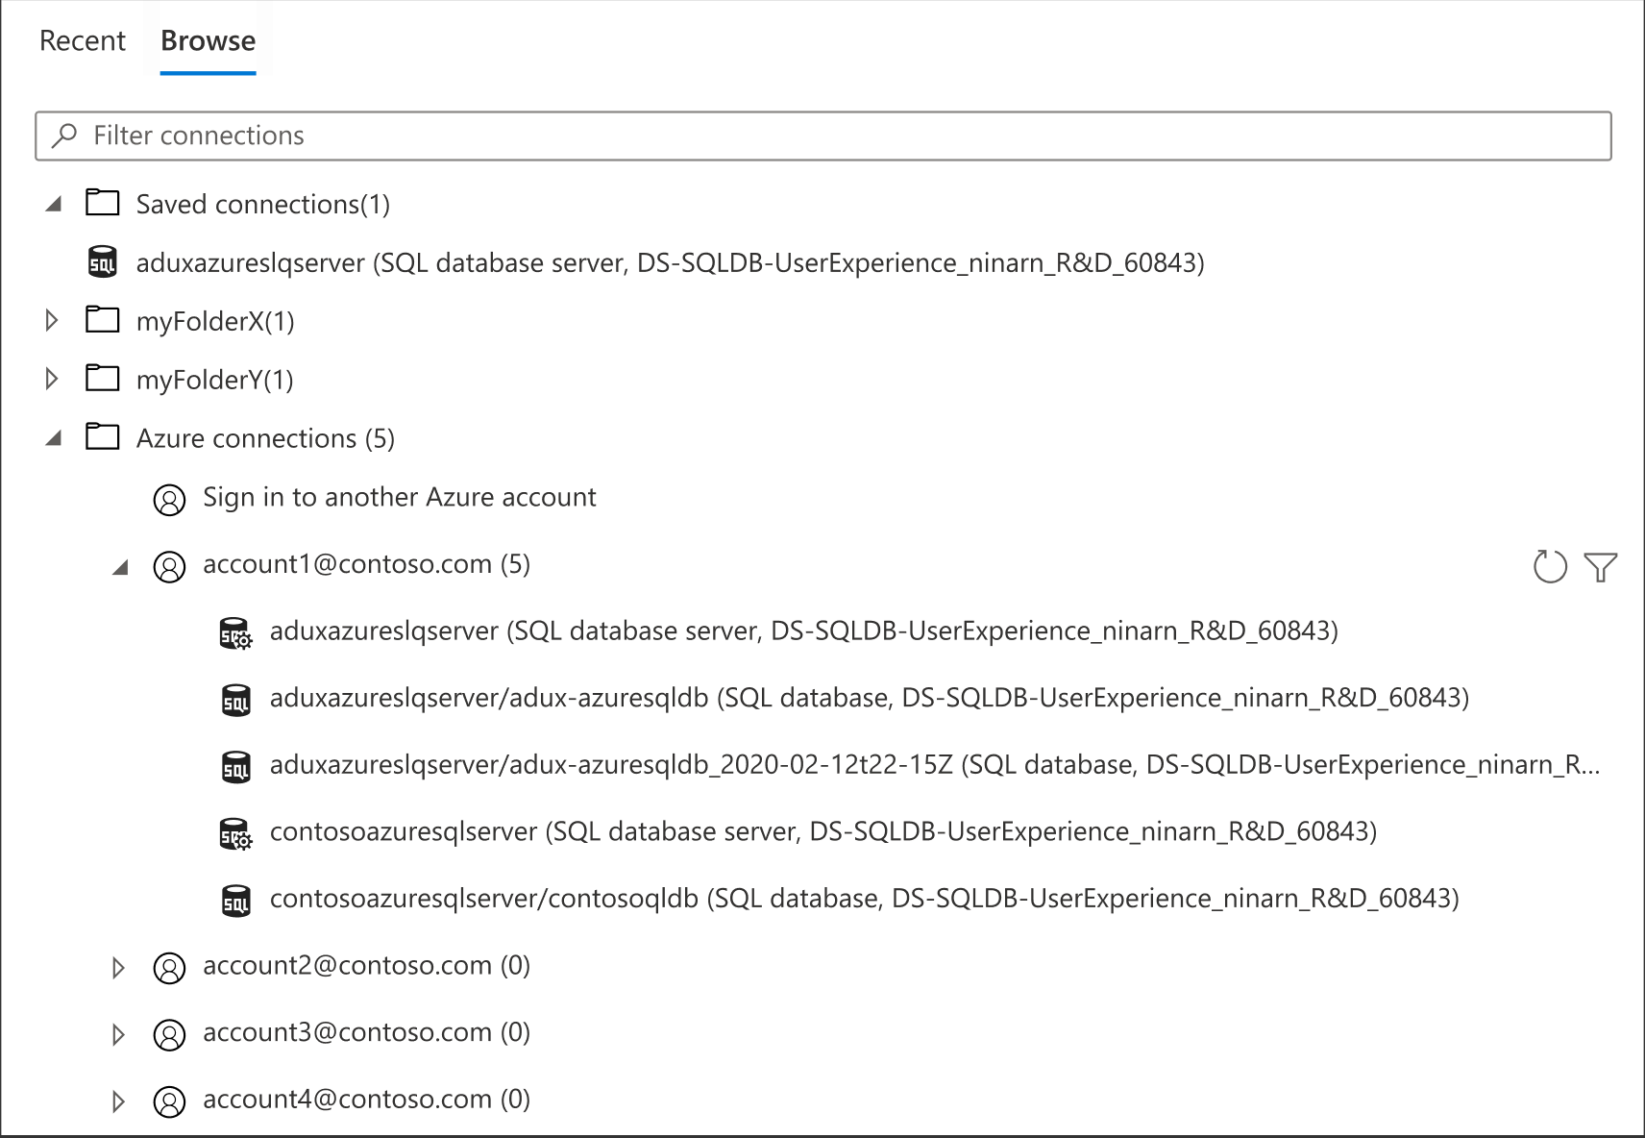Click Sign in to another Azure account
The image size is (1645, 1138).
(x=399, y=497)
